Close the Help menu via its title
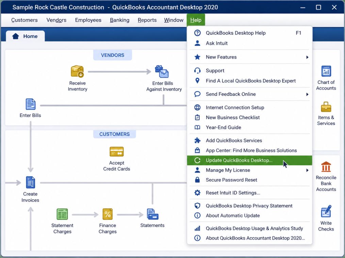The image size is (345, 258). click(196, 20)
